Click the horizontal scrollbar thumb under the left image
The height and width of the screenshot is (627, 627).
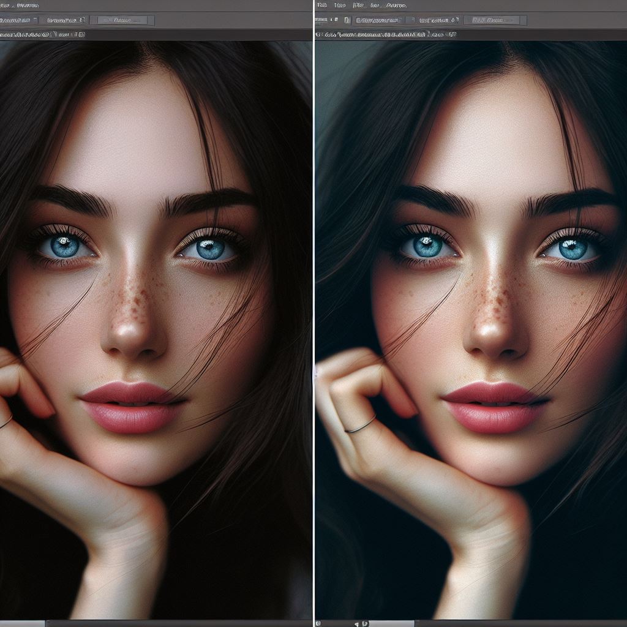[x=22, y=623]
